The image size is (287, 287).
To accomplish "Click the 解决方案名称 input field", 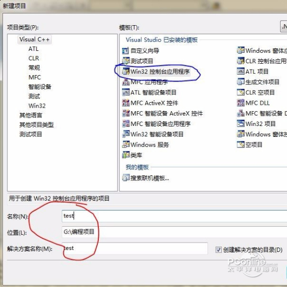I will [135, 248].
